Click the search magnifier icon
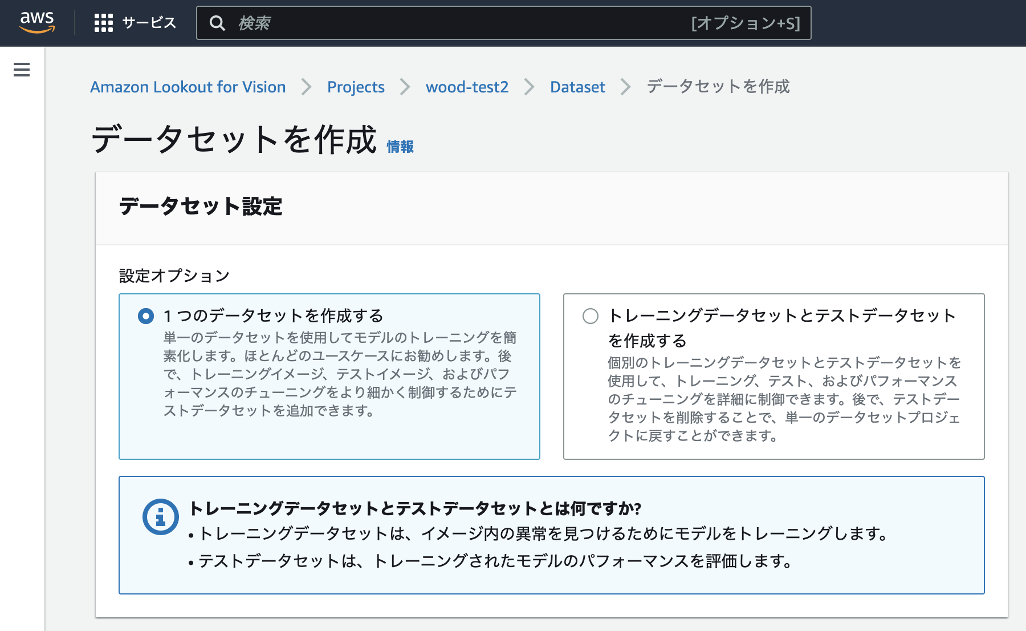Screen dimensions: 1026x631 (x=217, y=23)
